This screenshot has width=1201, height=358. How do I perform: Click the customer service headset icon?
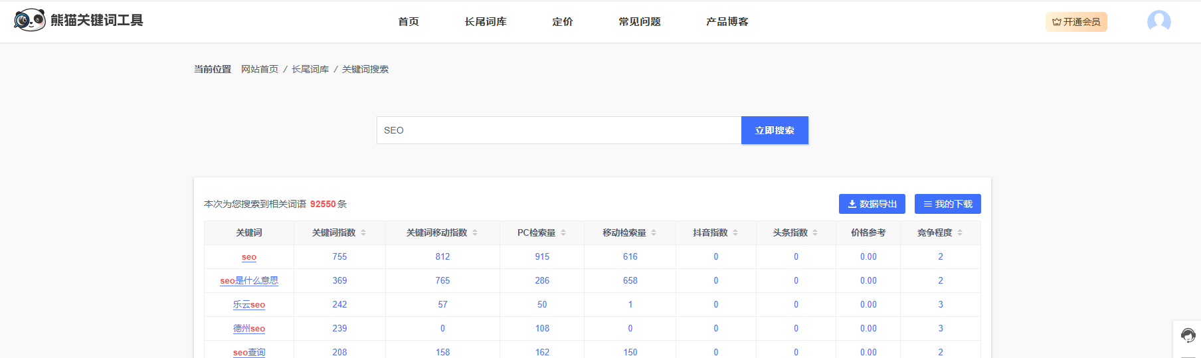1188,335
